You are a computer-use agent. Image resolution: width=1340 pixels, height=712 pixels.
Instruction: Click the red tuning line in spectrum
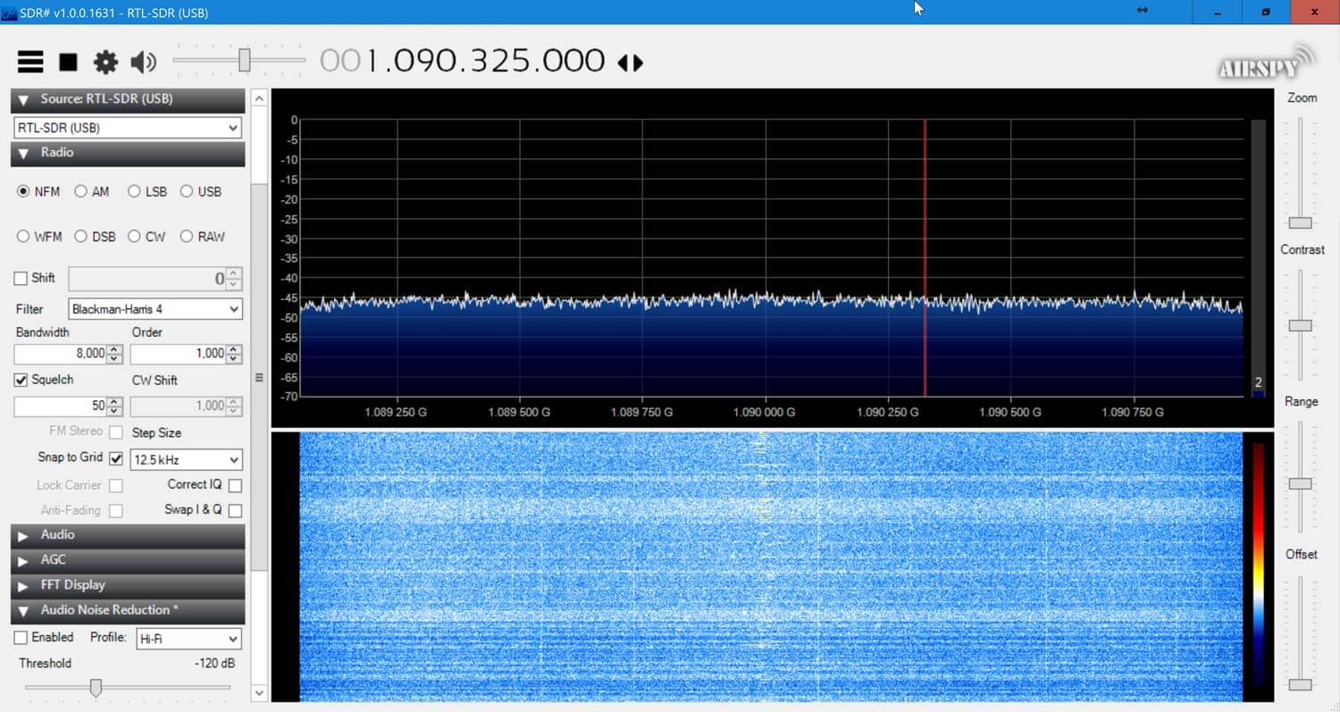pyautogui.click(x=925, y=258)
